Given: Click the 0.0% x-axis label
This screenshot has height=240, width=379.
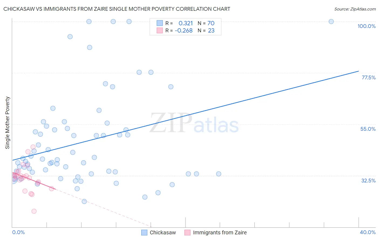Looking at the screenshot, I should [18, 232].
